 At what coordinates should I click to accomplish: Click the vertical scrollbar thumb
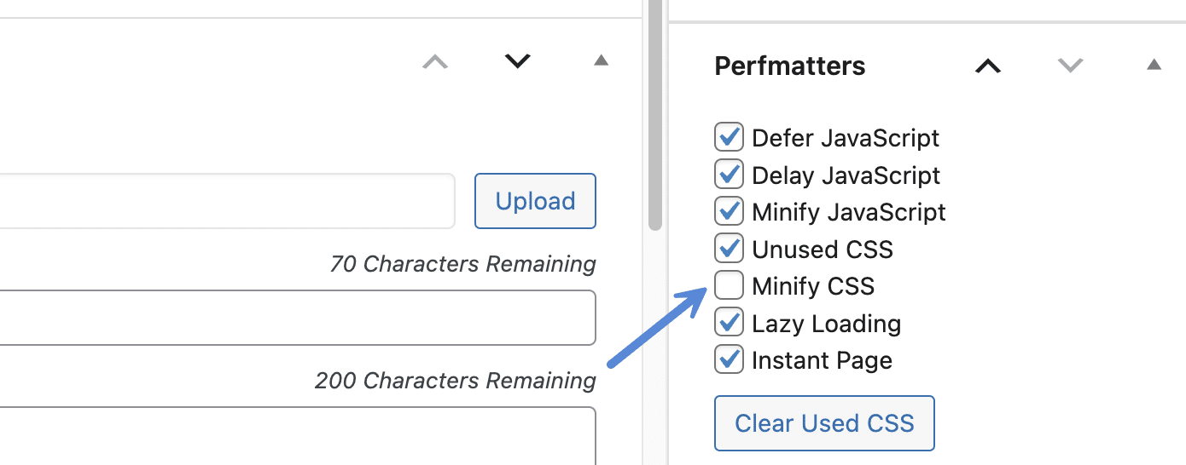pos(655,115)
